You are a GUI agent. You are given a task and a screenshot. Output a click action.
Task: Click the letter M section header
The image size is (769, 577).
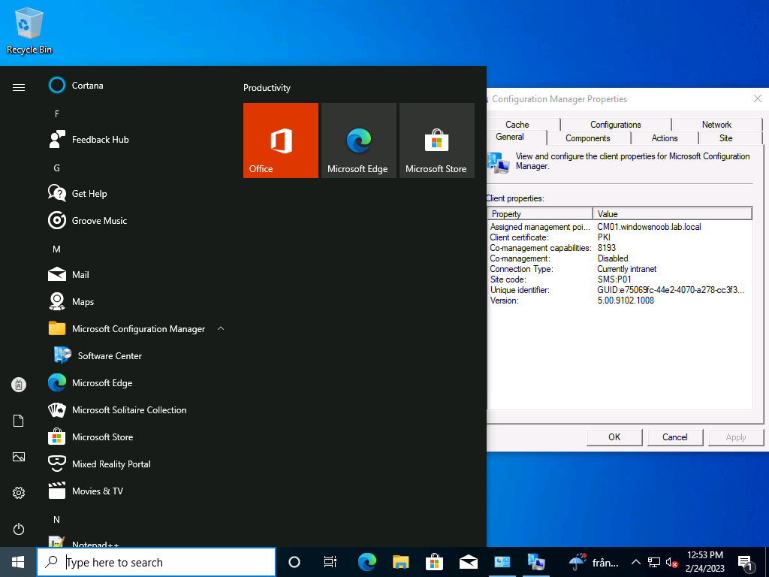point(57,249)
